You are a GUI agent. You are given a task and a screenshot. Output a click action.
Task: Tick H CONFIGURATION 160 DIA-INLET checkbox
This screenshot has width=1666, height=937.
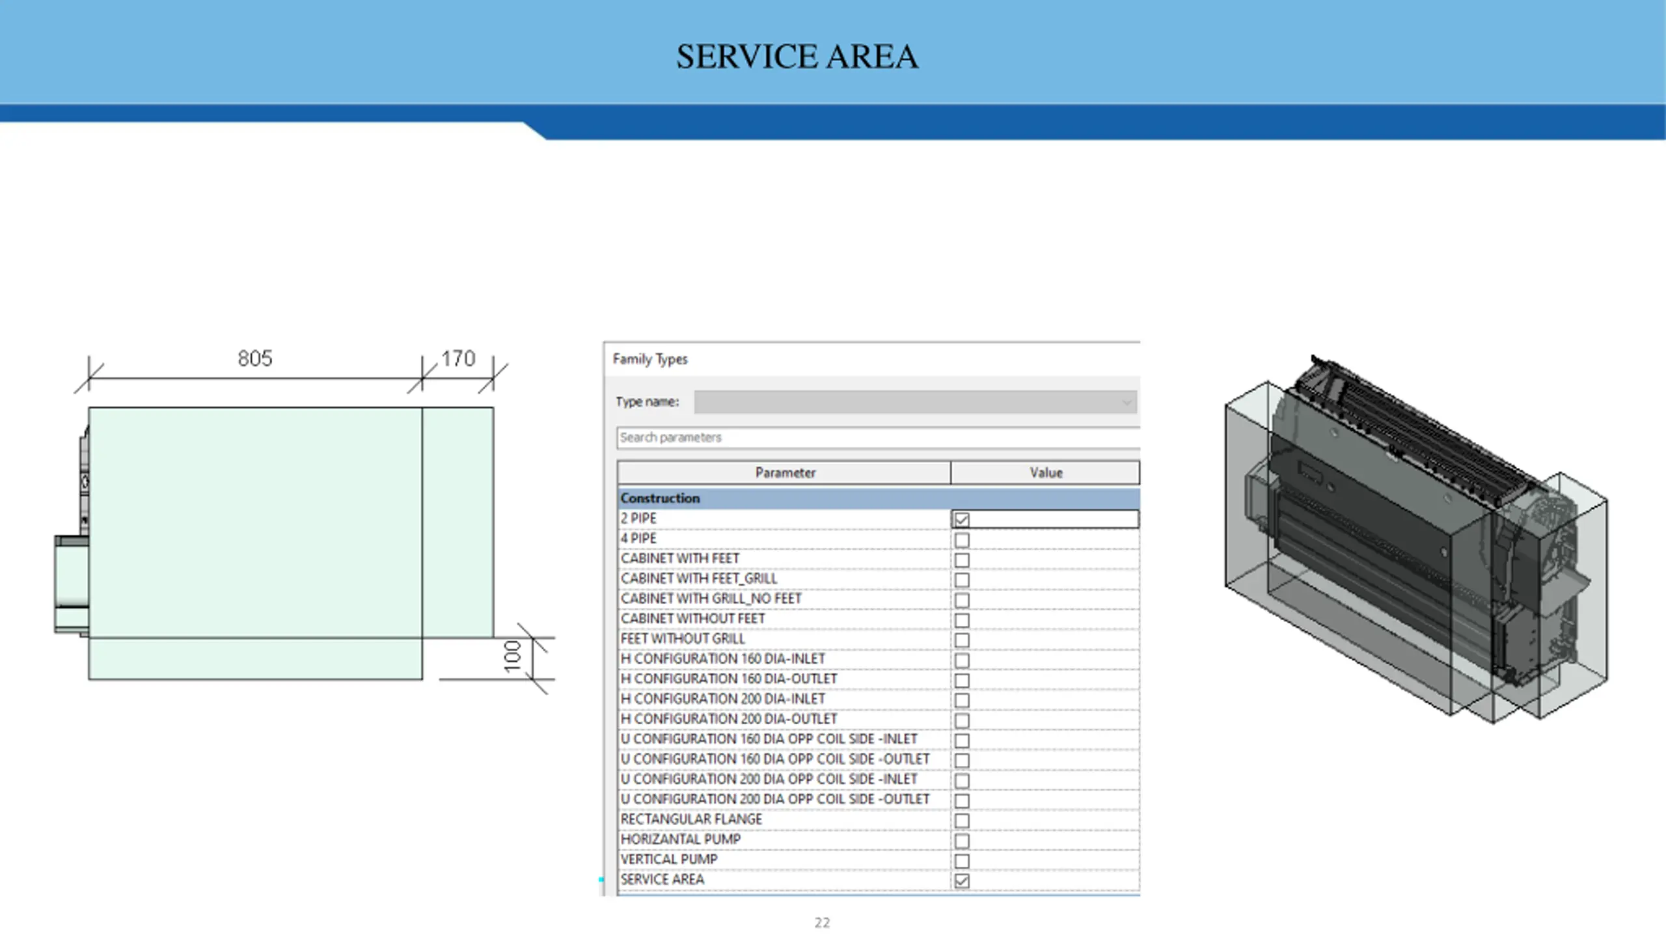click(x=961, y=660)
